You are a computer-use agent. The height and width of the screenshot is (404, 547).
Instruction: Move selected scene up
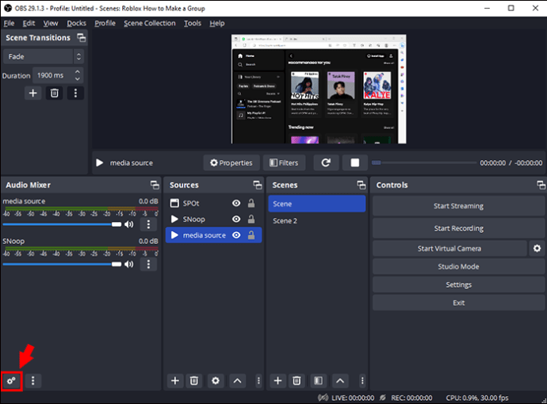coord(340,381)
